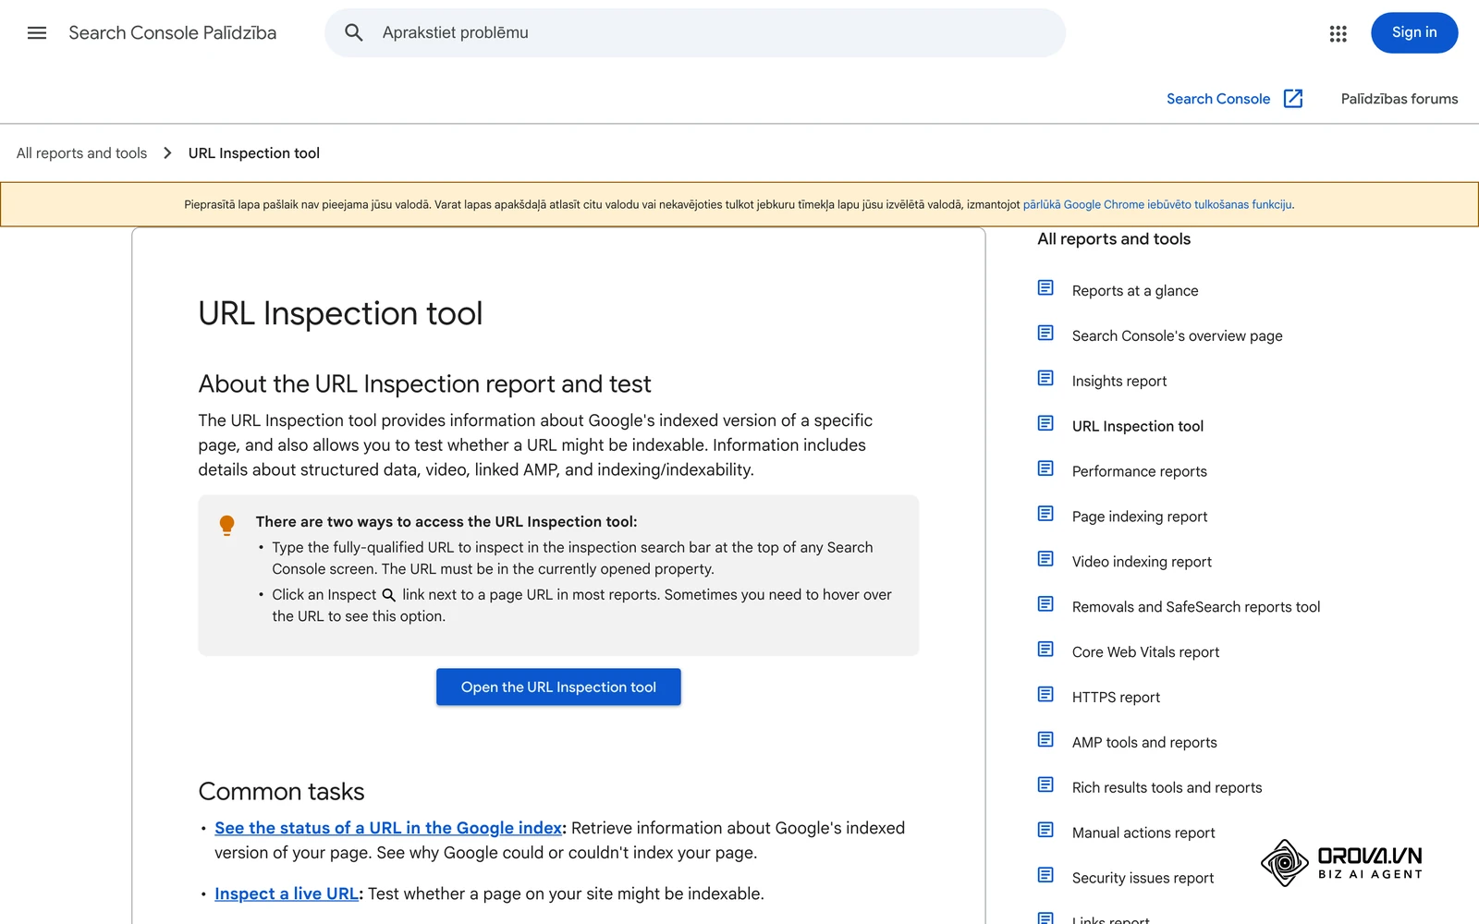The image size is (1479, 924).
Task: Click the document icon beside Manual actions report
Action: pos(1045,830)
